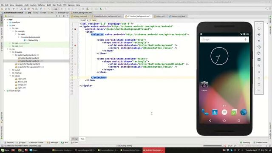Open the File menu
This screenshot has height=153, width=272.
coord(2,5)
